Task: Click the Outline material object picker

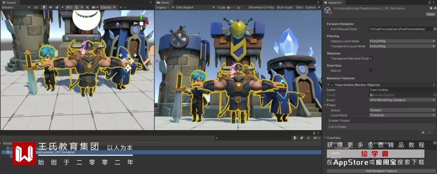Action: coord(435,143)
